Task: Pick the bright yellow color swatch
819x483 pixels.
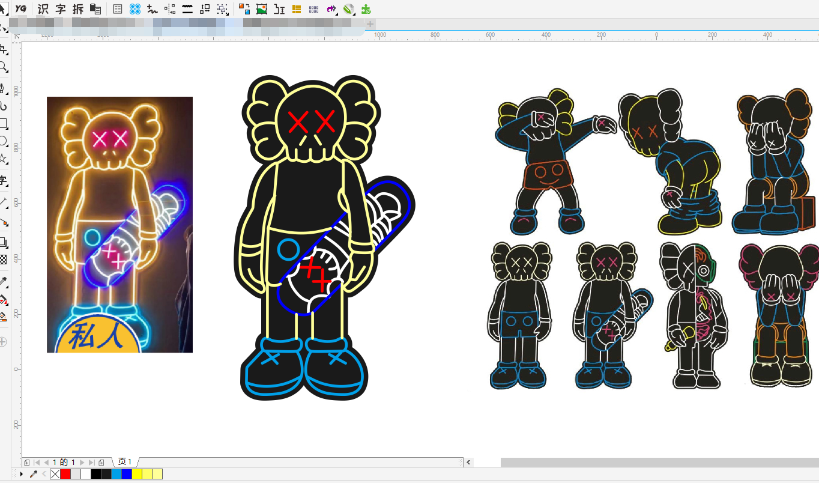Action: (137, 475)
